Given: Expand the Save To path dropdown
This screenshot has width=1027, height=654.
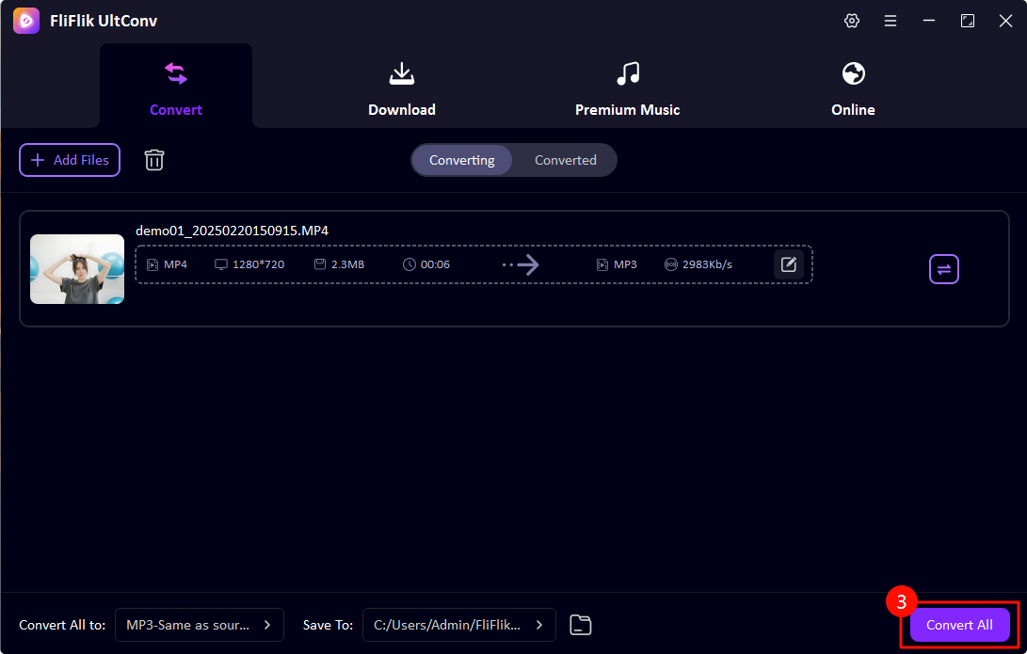Looking at the screenshot, I should 459,625.
